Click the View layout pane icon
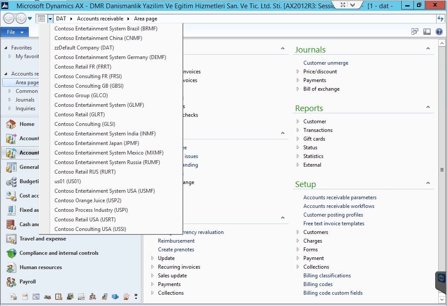 tap(427, 32)
